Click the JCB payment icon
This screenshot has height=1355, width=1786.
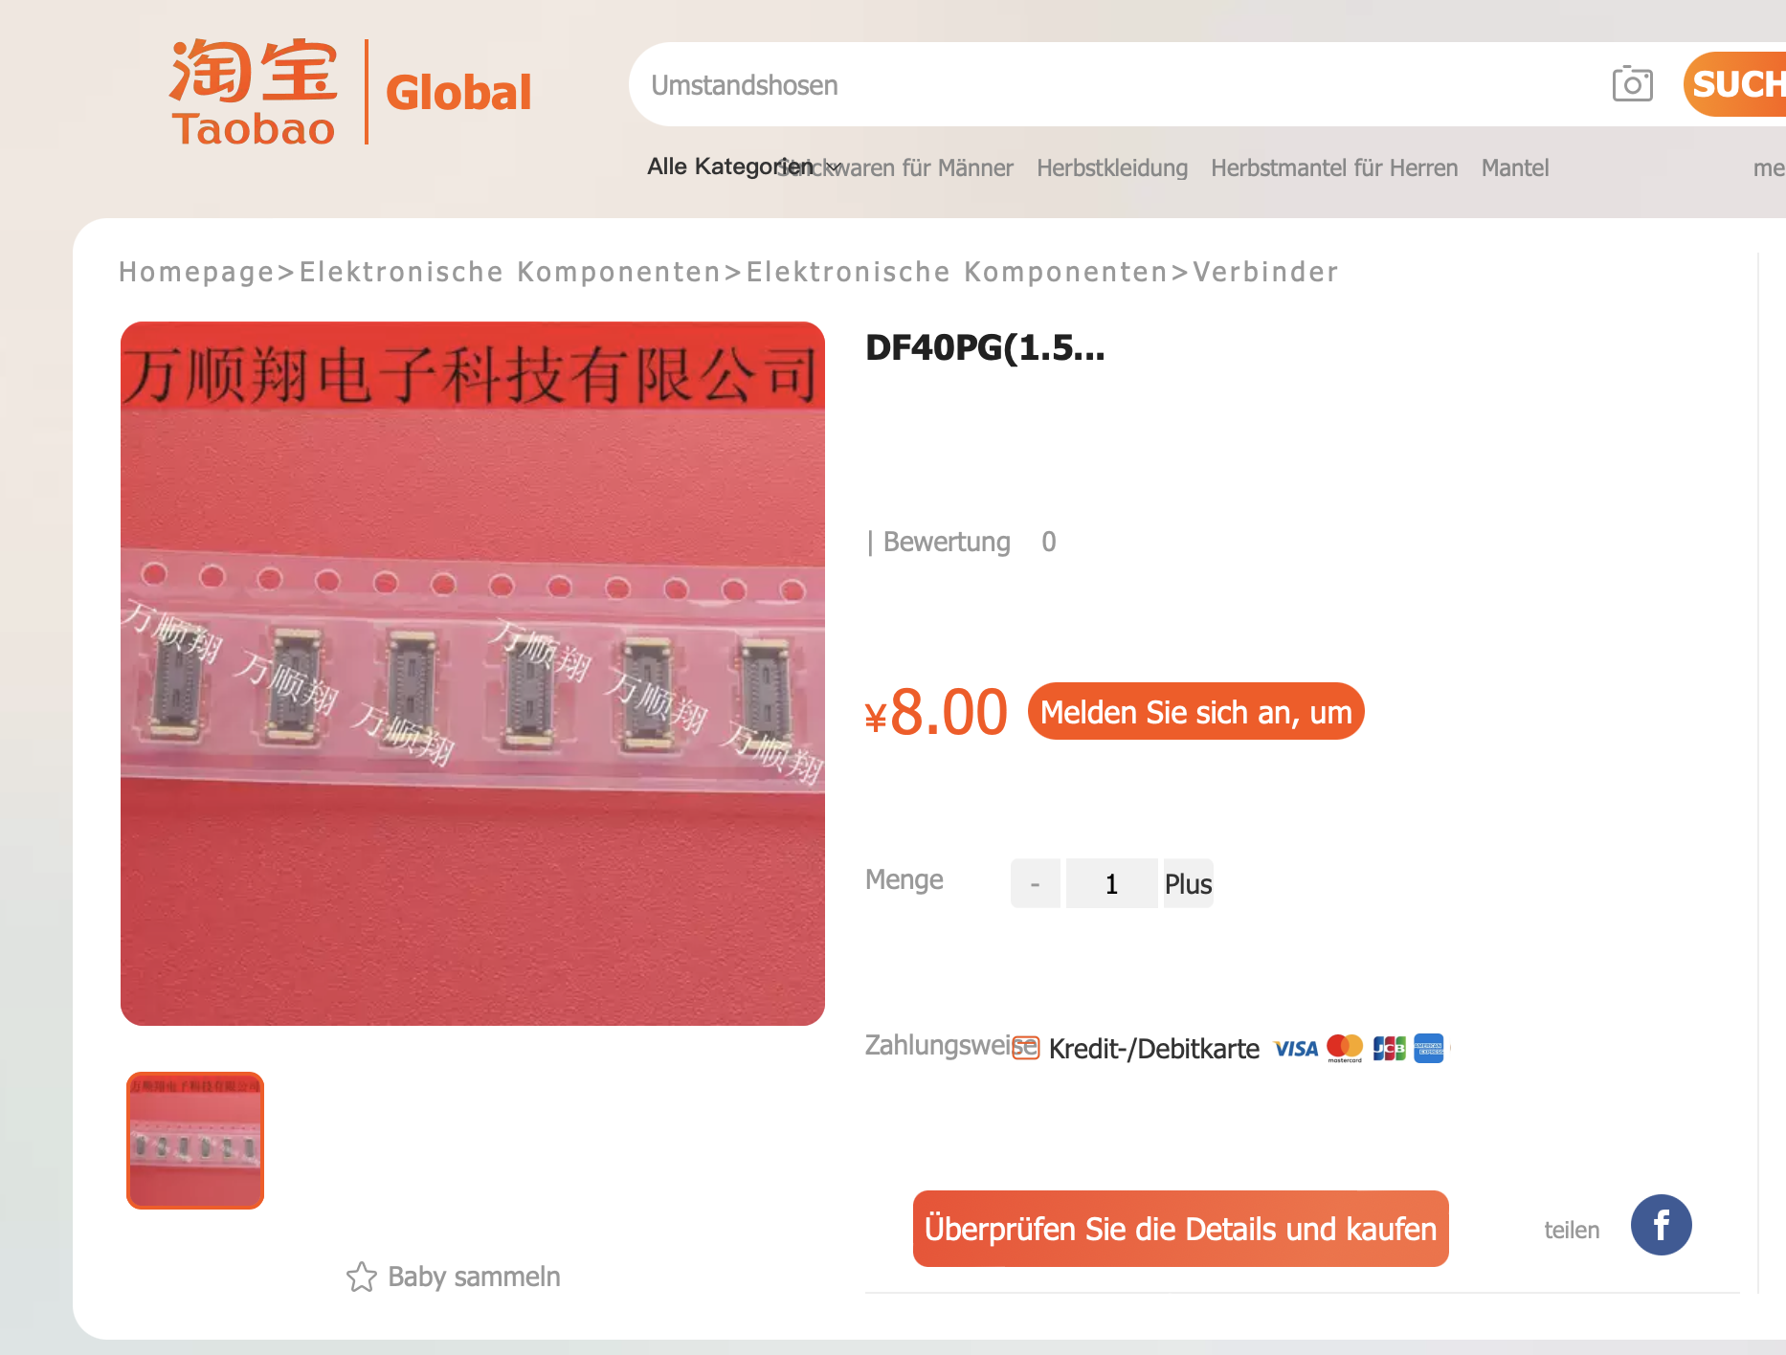1389,1049
